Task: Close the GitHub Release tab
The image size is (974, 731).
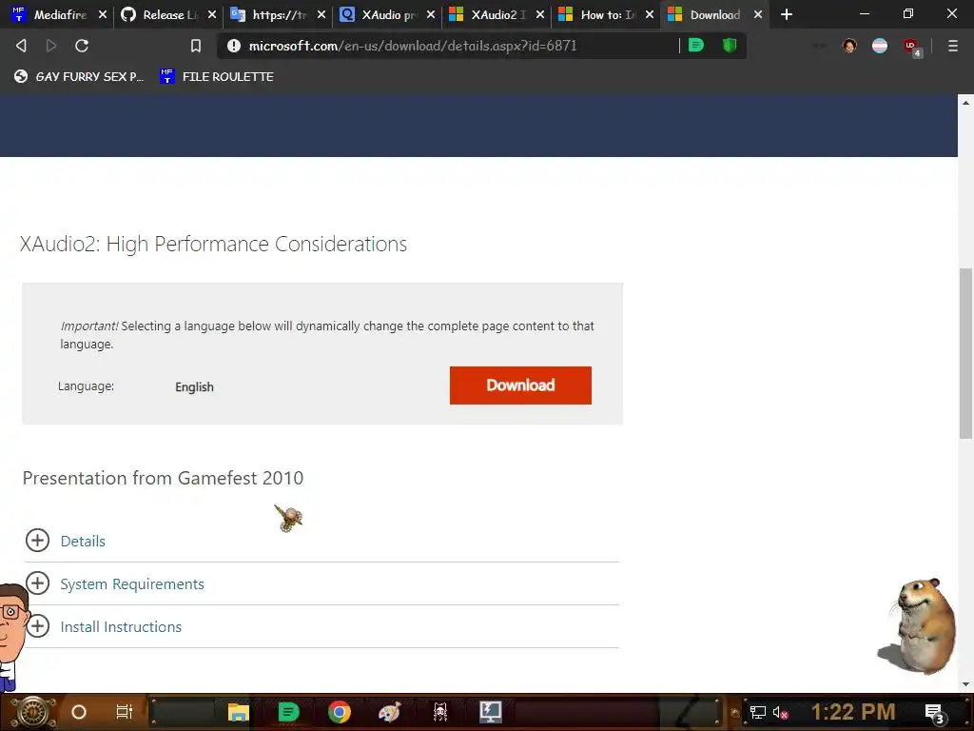Action: coord(212,14)
